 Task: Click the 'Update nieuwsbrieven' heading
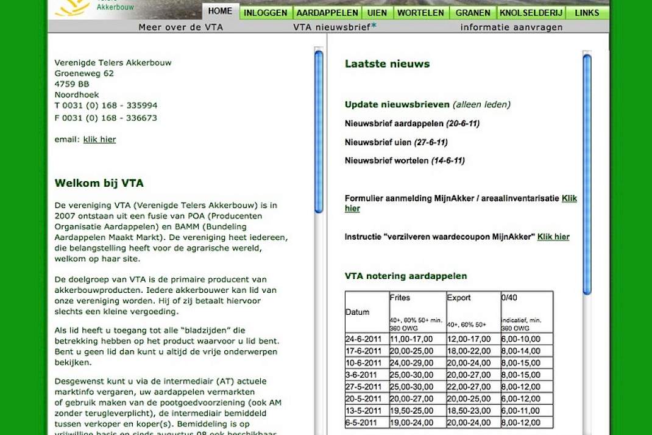[397, 104]
